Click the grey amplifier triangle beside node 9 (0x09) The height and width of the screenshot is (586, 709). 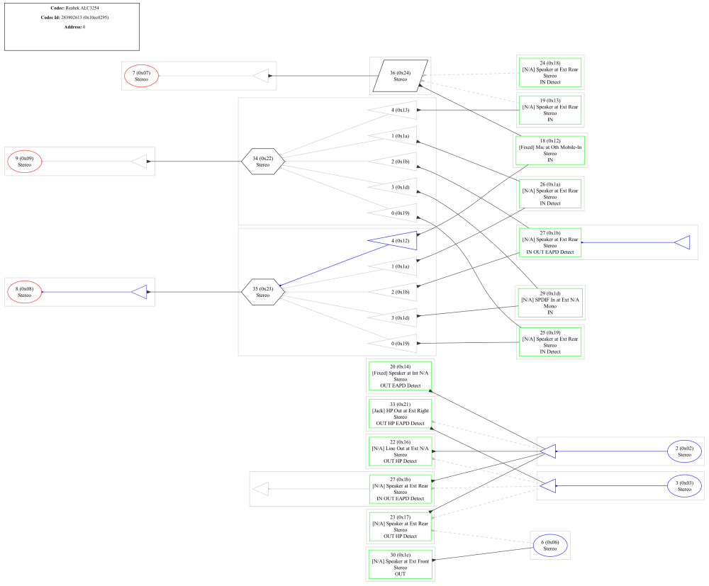139,162
